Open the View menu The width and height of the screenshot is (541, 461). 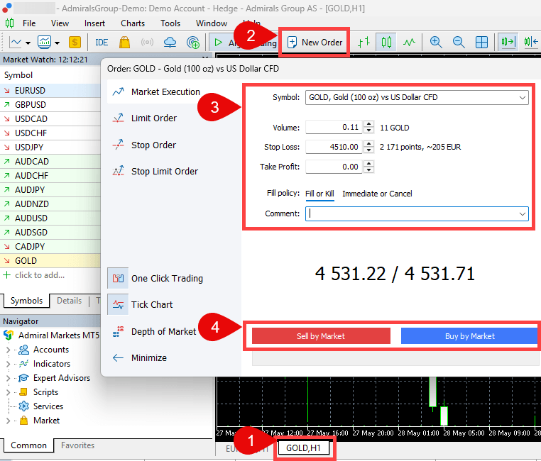click(60, 23)
